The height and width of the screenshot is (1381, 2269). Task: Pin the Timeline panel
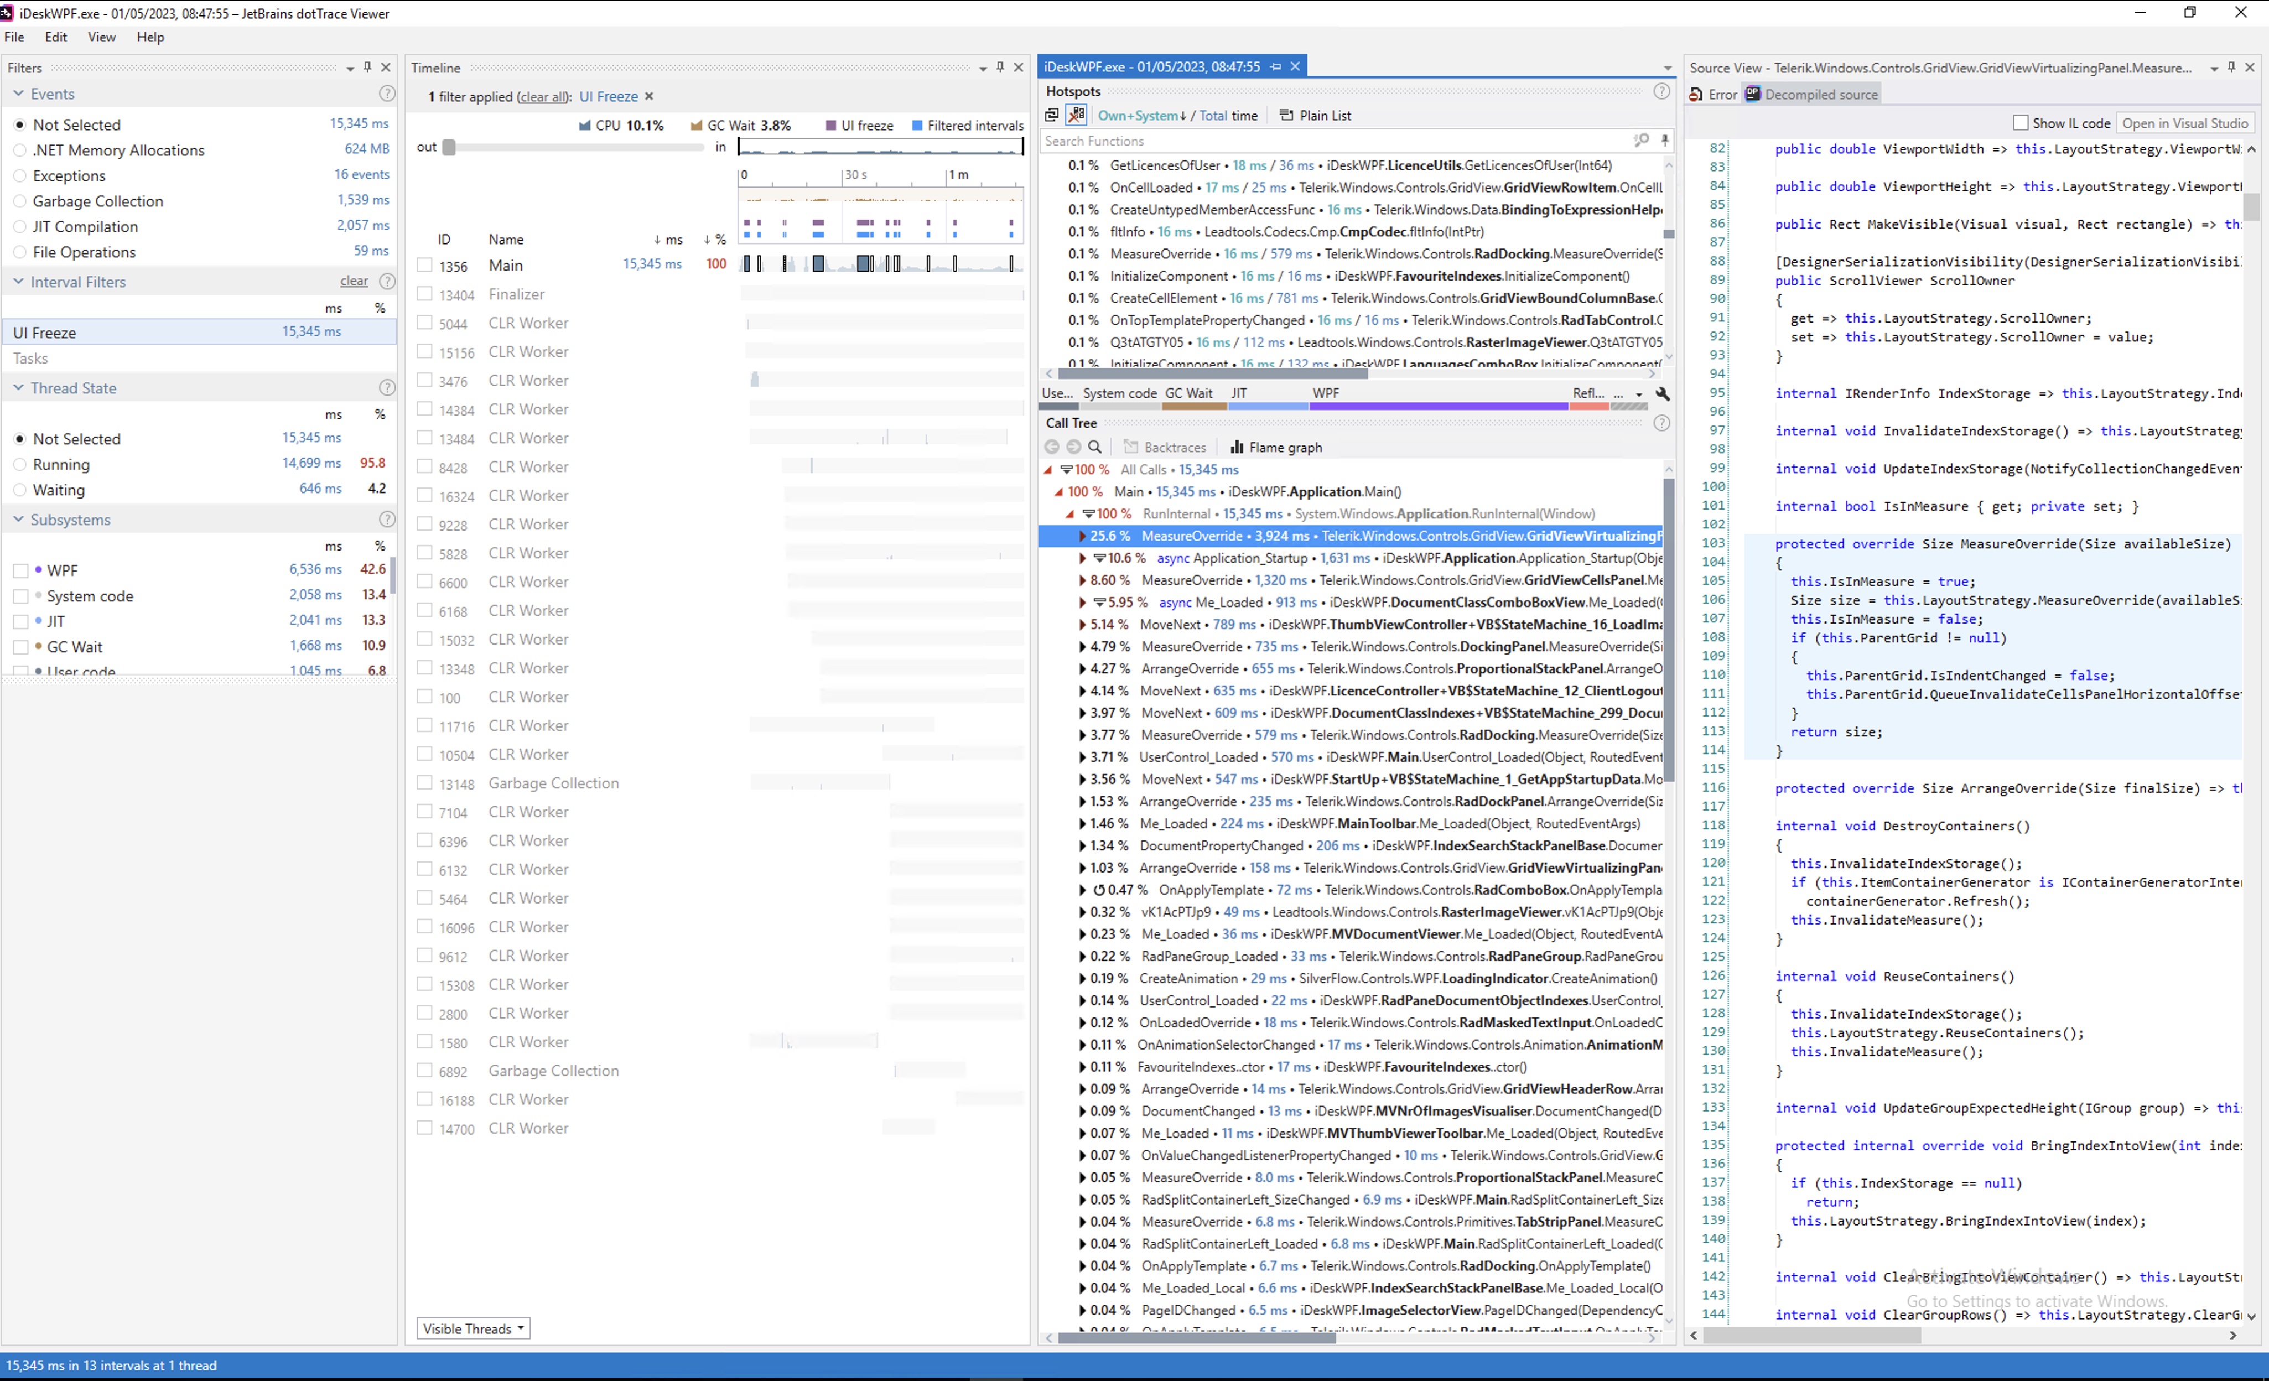1000,67
